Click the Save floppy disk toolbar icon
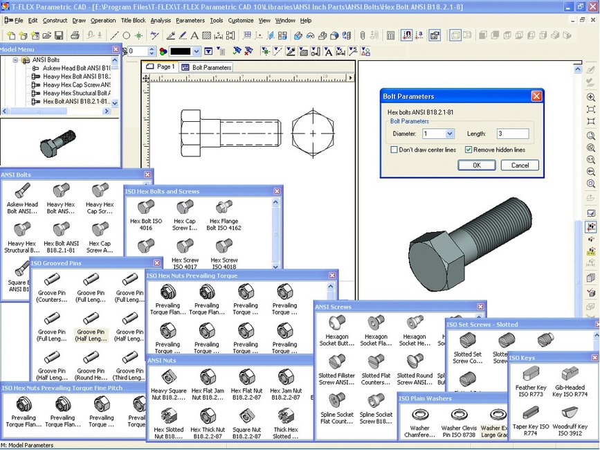This screenshot has height=450, width=600. point(57,35)
